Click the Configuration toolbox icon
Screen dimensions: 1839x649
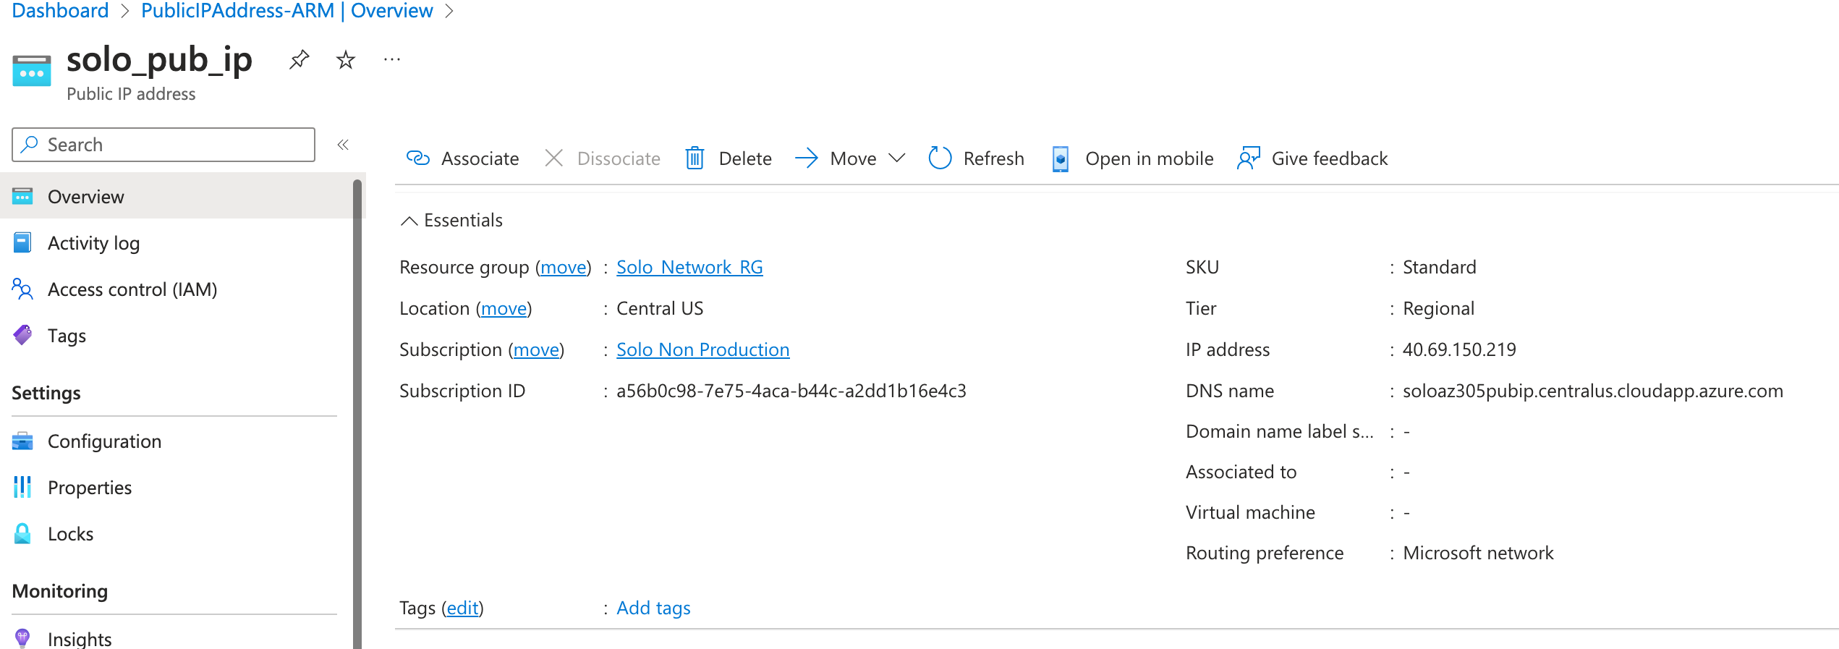(x=22, y=441)
